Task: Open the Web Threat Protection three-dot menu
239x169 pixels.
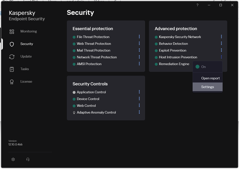Action: tap(139, 43)
